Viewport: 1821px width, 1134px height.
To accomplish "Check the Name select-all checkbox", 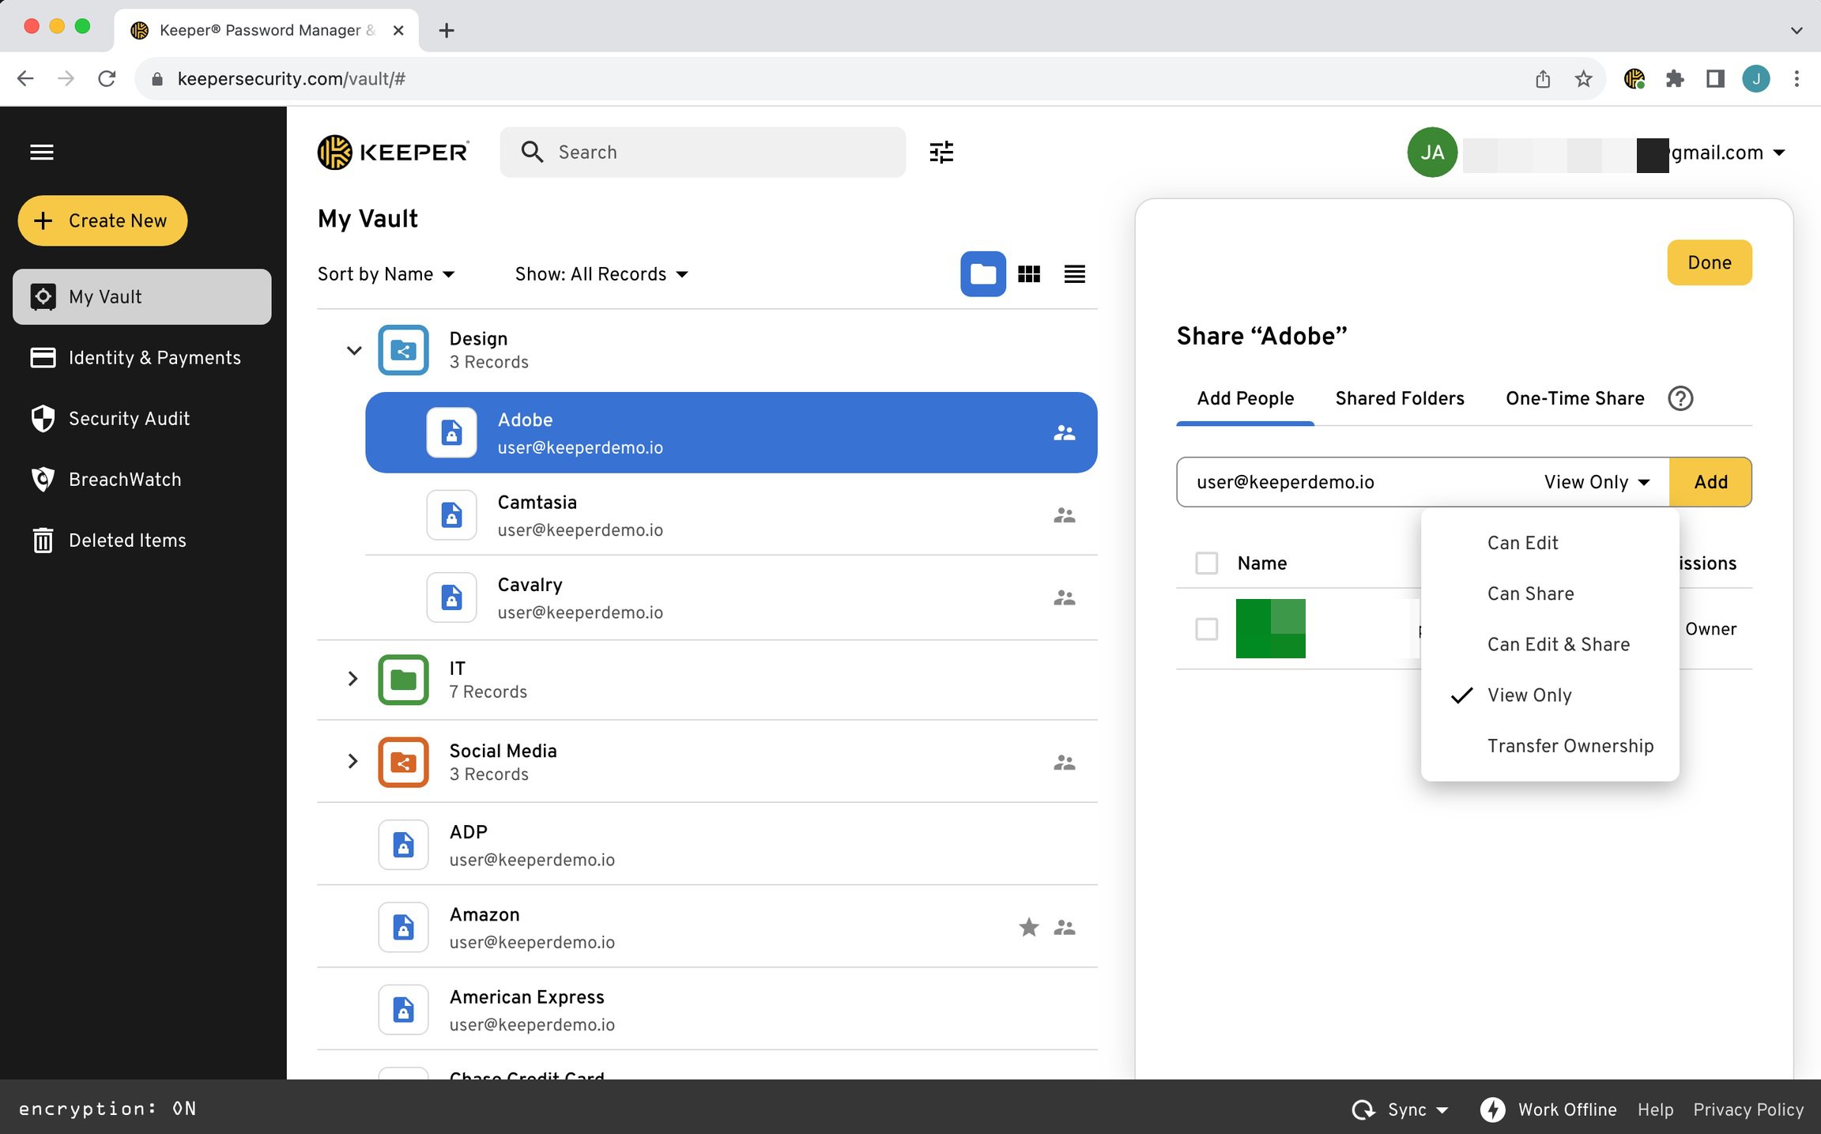I will point(1206,563).
